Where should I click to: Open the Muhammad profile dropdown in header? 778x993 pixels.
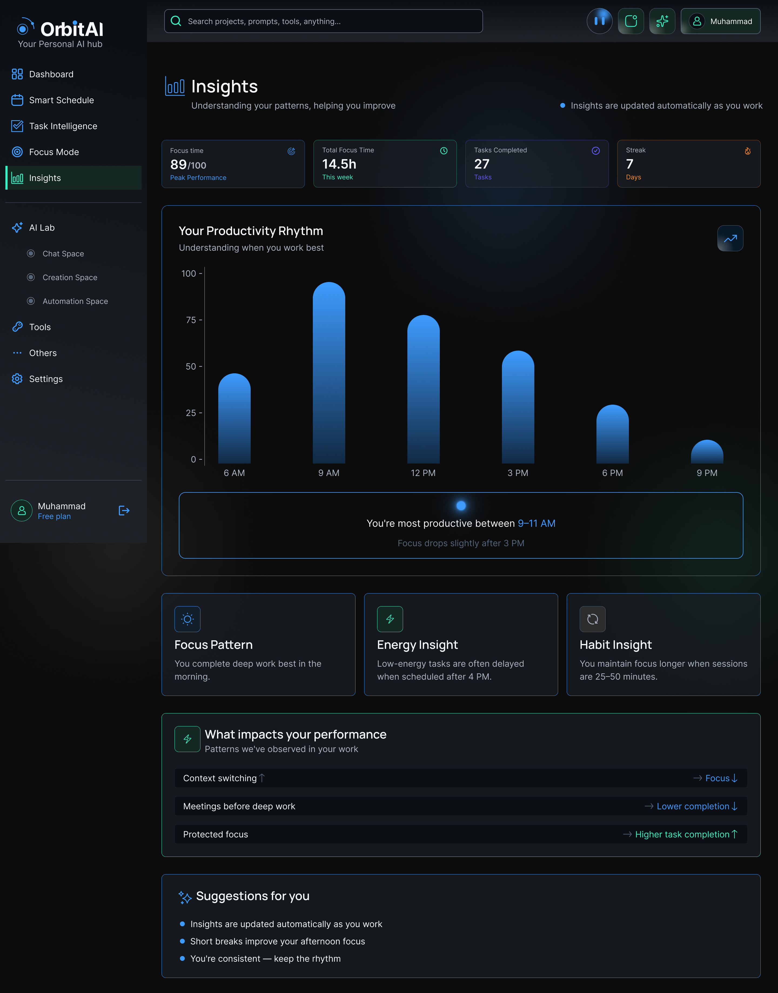pyautogui.click(x=720, y=21)
